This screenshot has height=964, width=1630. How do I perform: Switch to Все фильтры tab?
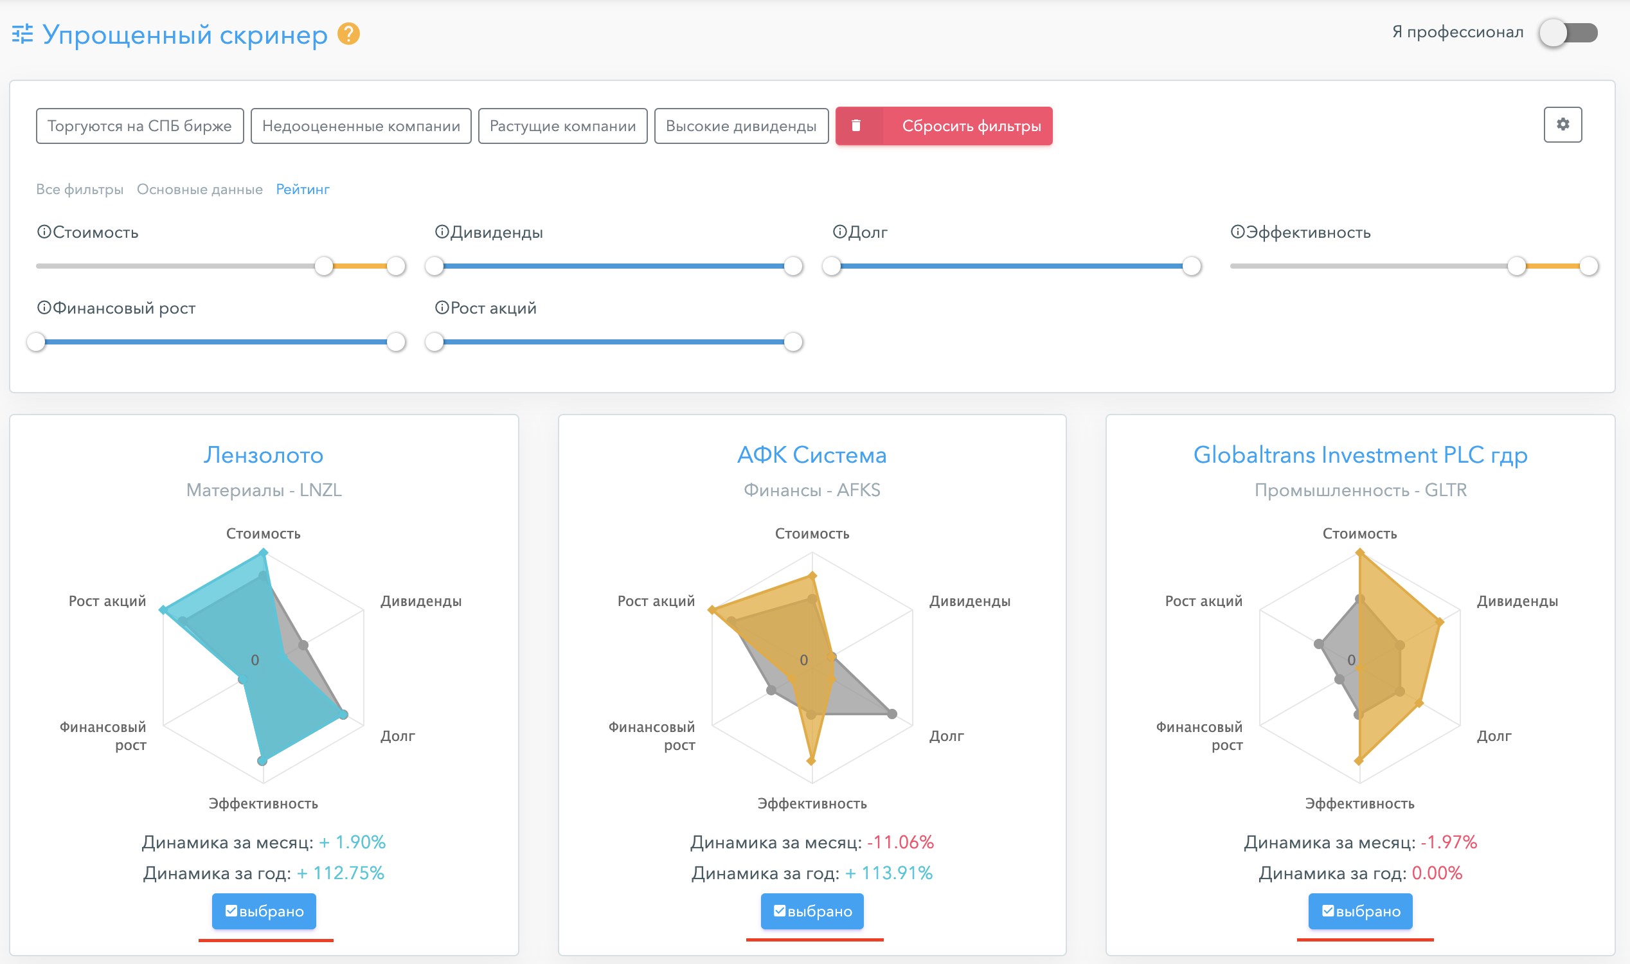pos(80,189)
